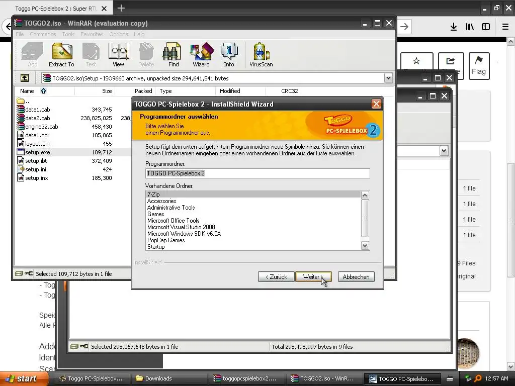Toggle the browser sidebar icon
Screen dimensions: 515x386
tap(486, 27)
